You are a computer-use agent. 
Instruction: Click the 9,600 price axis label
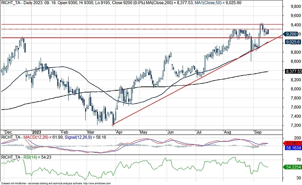tap(296, 16)
